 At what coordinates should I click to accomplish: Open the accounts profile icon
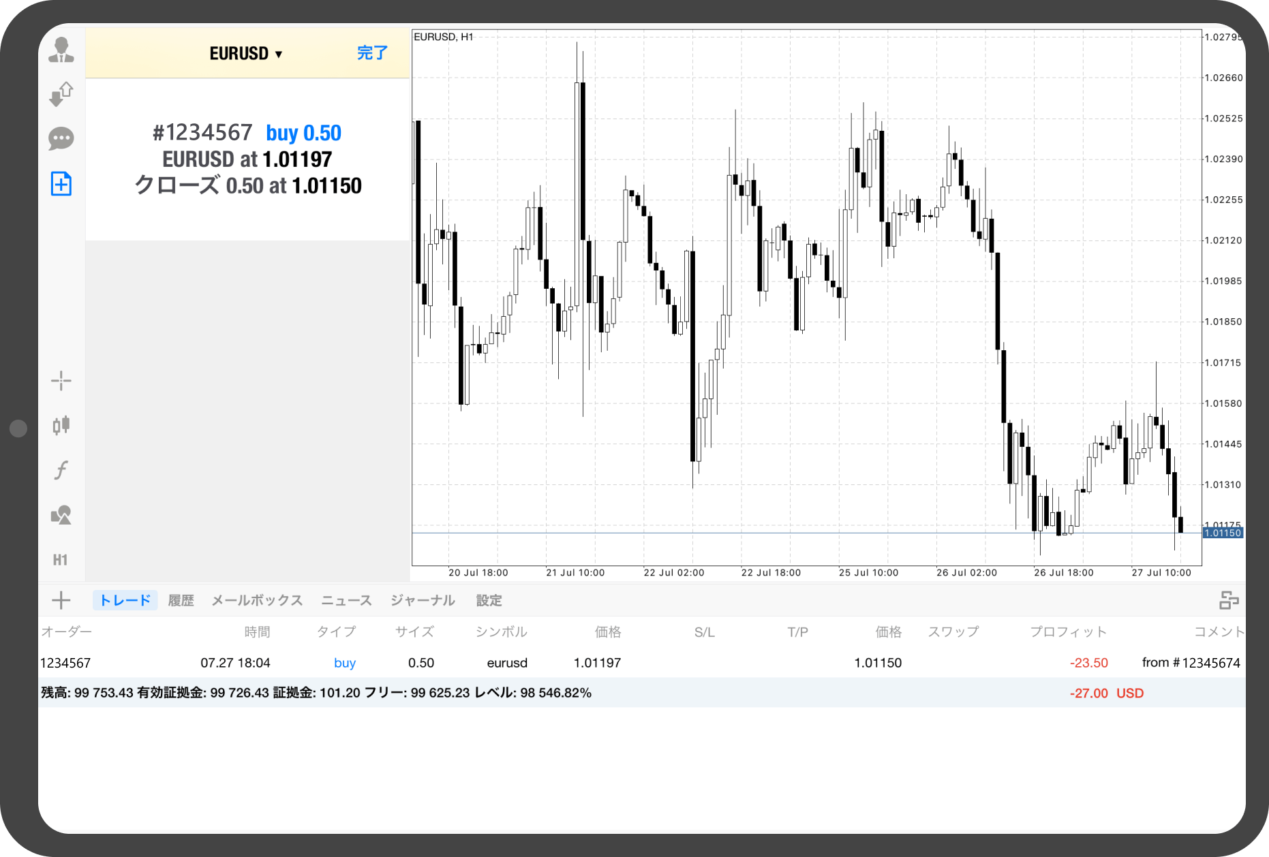click(x=61, y=50)
